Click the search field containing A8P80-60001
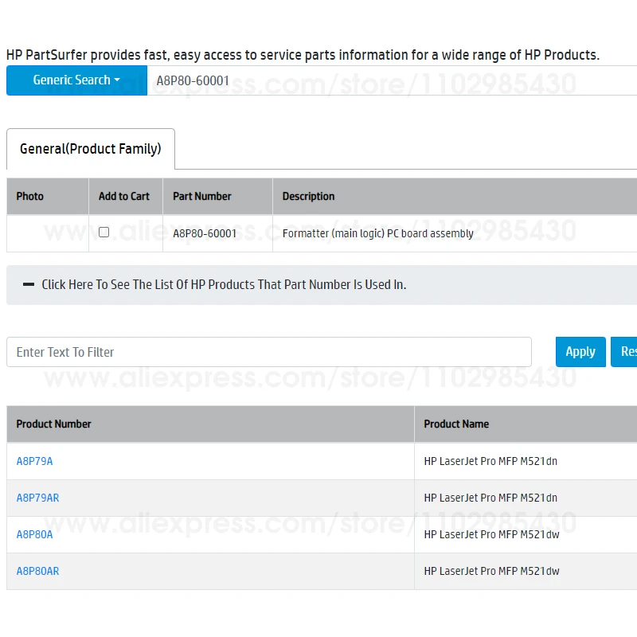The height and width of the screenshot is (637, 637). tap(390, 80)
